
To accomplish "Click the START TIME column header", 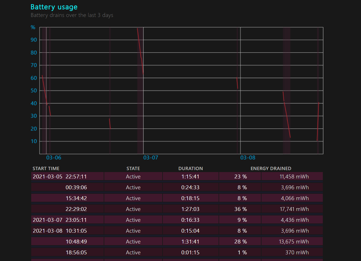I will point(46,168).
